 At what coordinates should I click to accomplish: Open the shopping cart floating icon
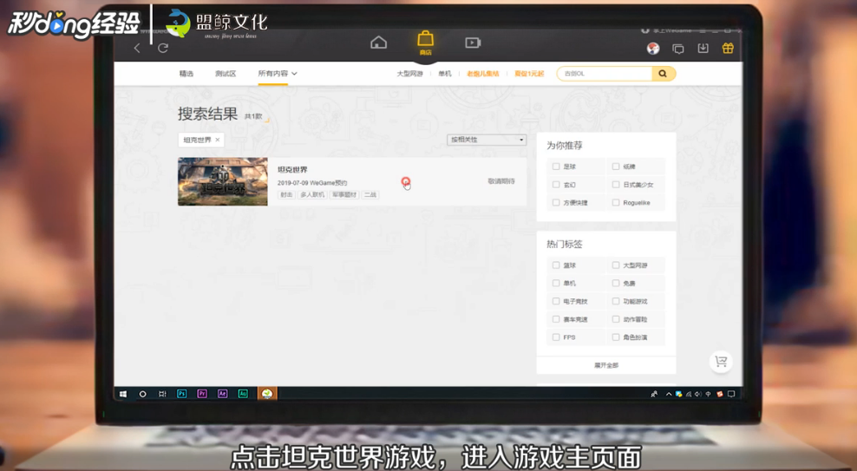pos(721,361)
